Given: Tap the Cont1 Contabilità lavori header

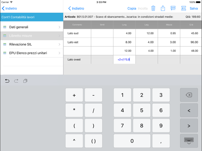Looking at the screenshot, I should coord(32,17).
